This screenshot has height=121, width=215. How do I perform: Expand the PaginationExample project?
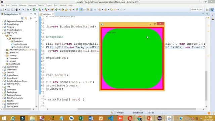click(x=2, y=22)
